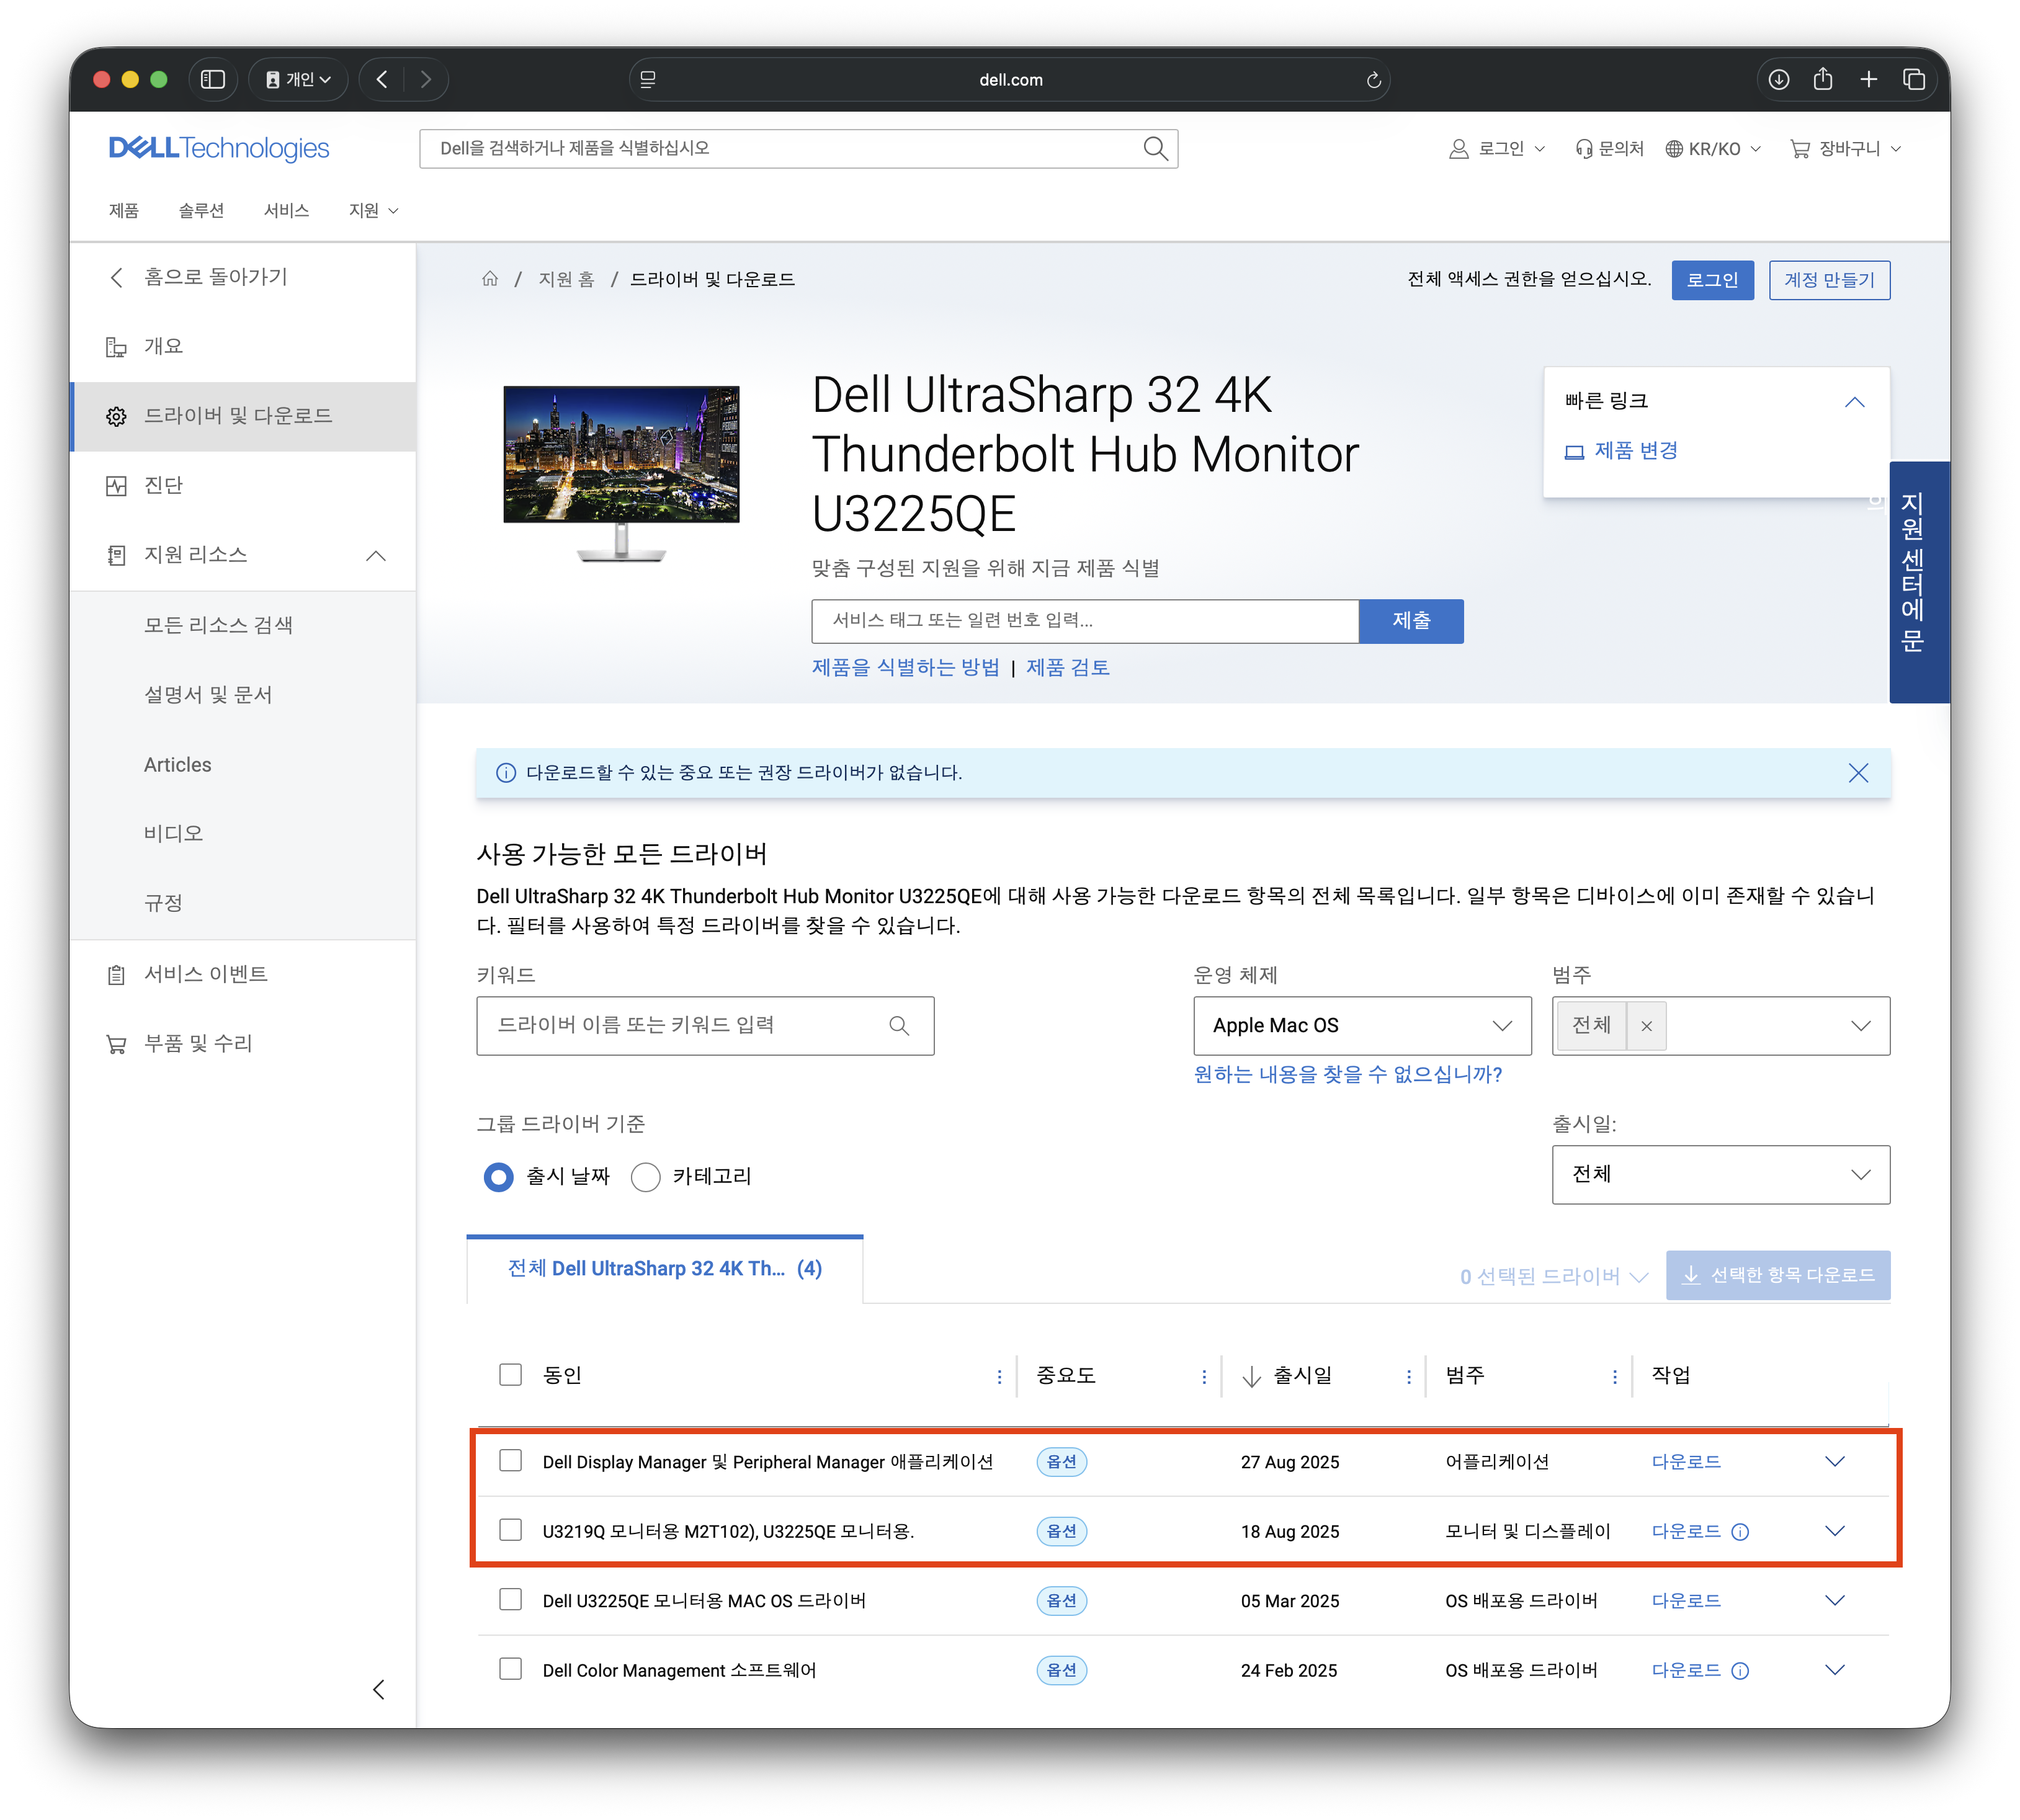The width and height of the screenshot is (2020, 1820).
Task: Click the 제품 변경 quick link
Action: [1635, 451]
